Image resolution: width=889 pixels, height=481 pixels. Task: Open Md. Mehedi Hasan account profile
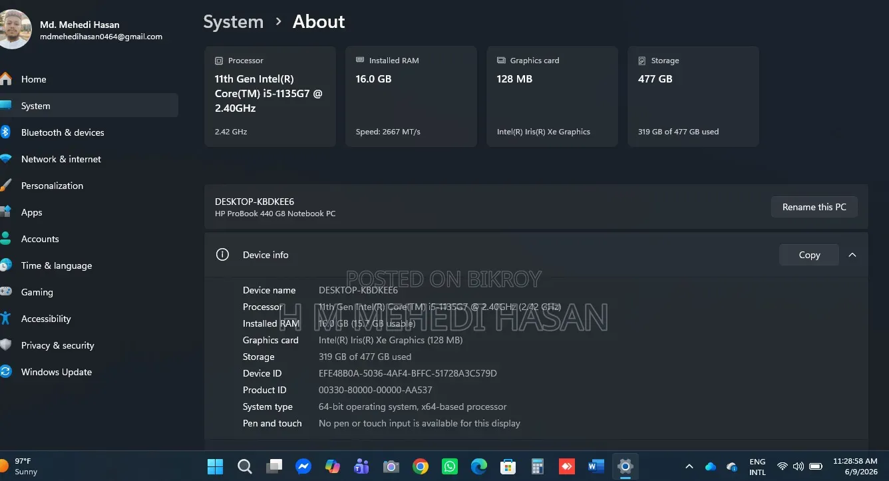point(83,30)
